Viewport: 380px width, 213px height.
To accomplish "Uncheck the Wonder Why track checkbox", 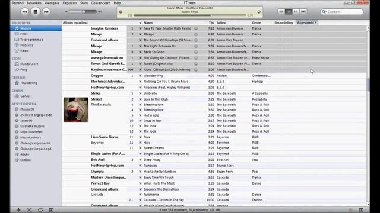I will click(140, 76).
